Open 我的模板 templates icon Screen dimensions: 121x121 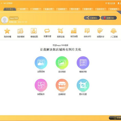coord(20,31)
